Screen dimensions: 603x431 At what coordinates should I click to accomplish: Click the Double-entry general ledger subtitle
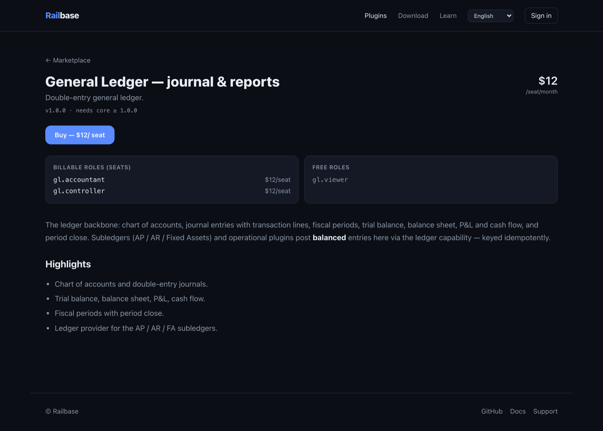point(94,98)
